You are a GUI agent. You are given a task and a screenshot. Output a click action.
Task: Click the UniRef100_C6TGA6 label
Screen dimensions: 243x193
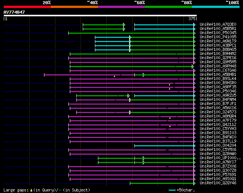218,71
